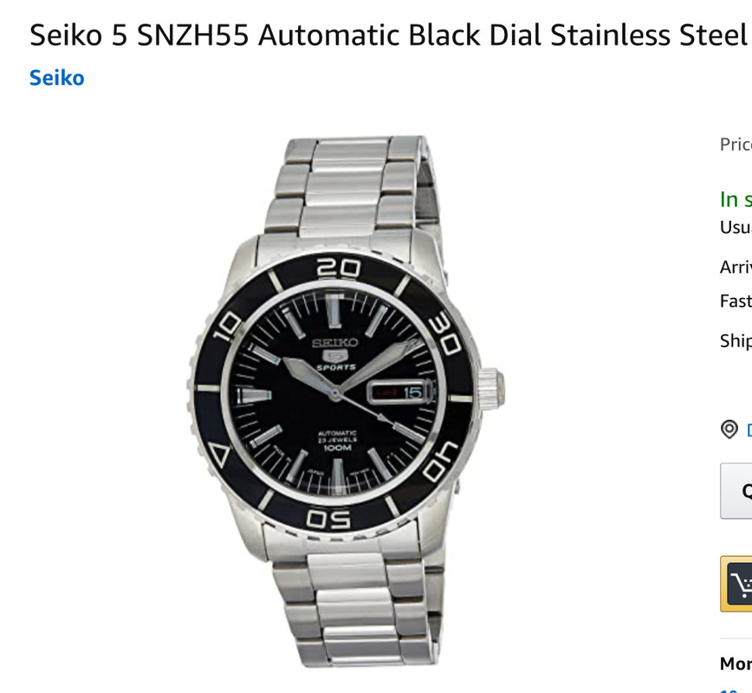752x693 pixels.
Task: Click the bezel triangle marker
Action: click(x=218, y=455)
